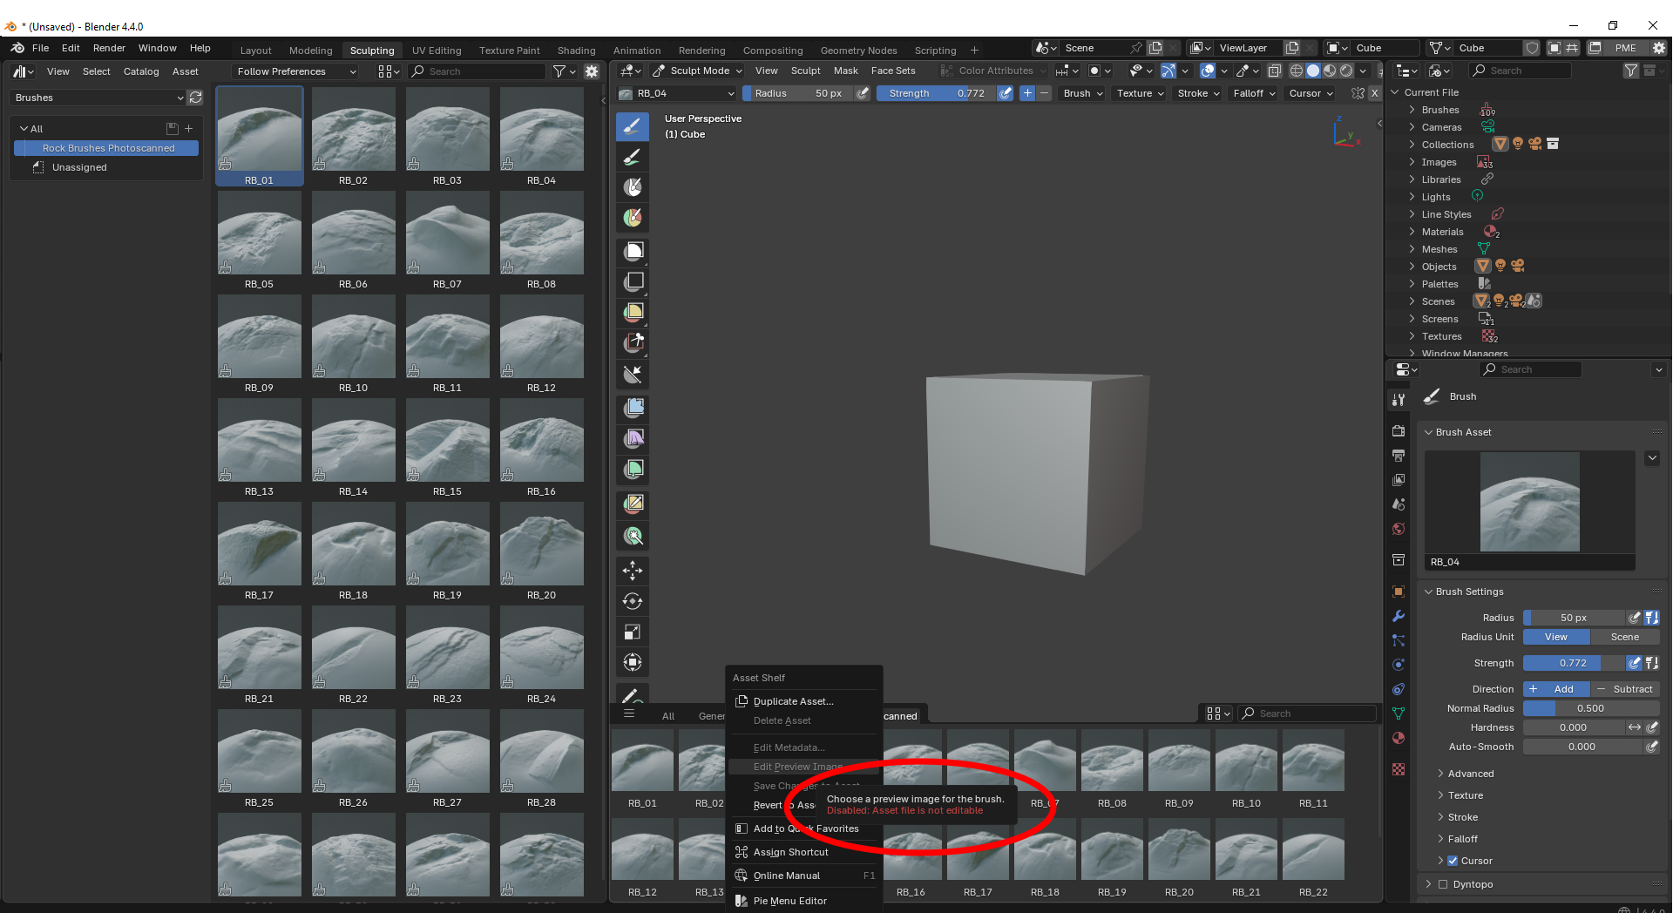Select the Unassigned catalog entry
Image resolution: width=1673 pixels, height=913 pixels.
pyautogui.click(x=79, y=167)
